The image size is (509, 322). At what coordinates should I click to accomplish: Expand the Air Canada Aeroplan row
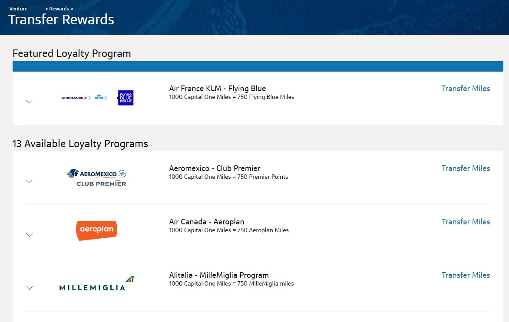pyautogui.click(x=29, y=235)
